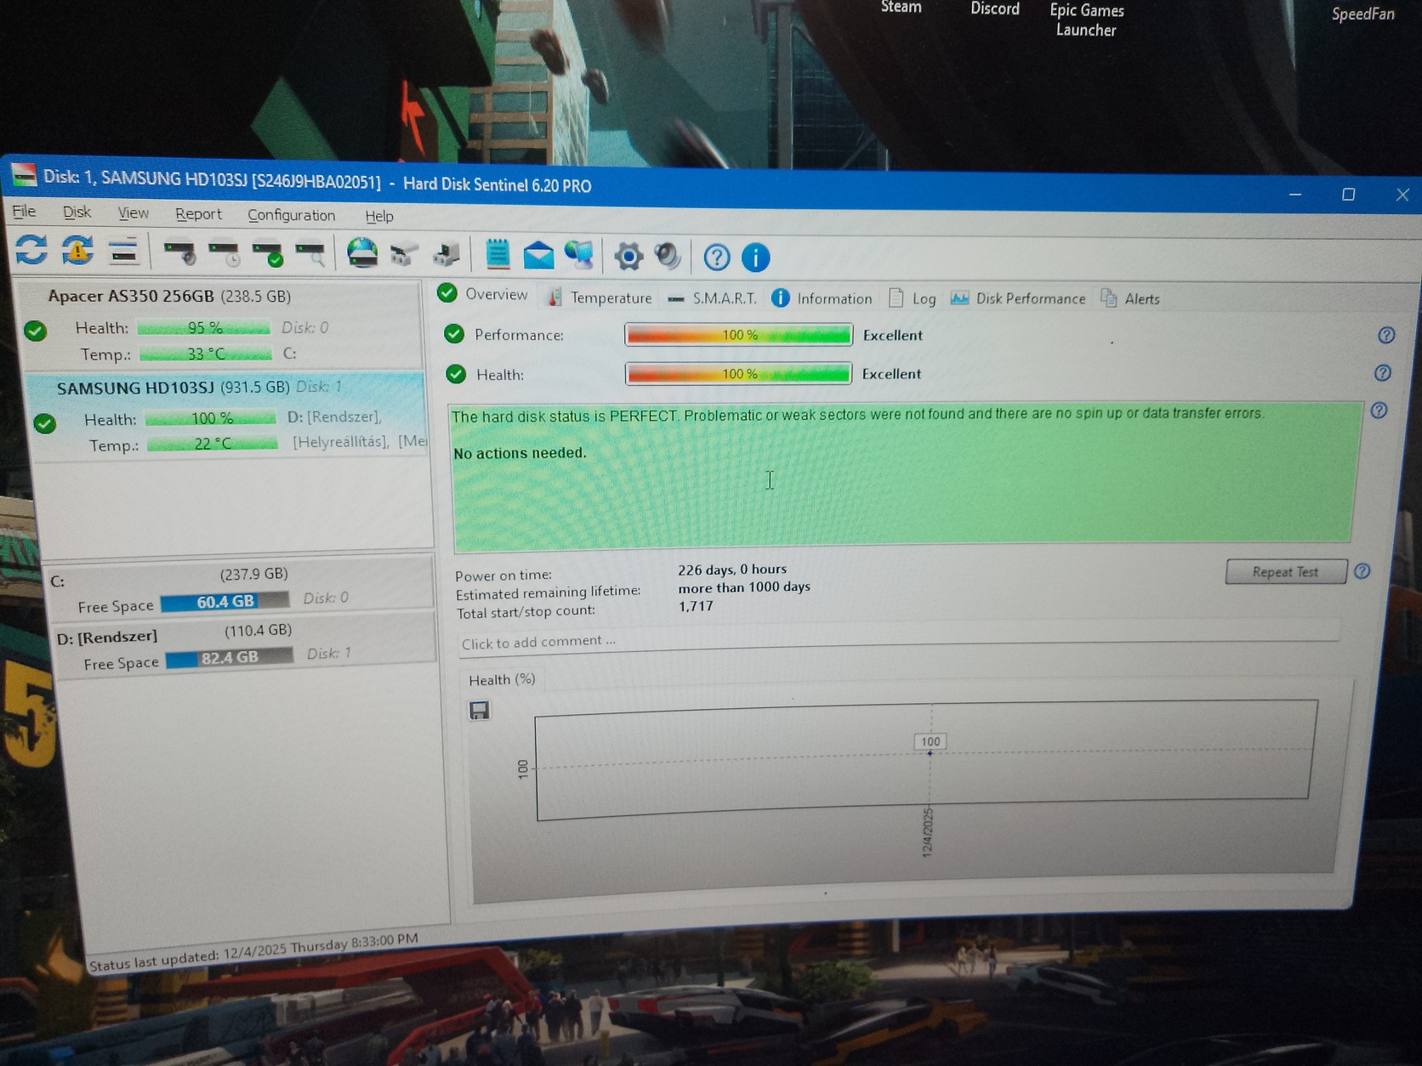Click the Performance 100 % gradient bar

click(x=739, y=335)
